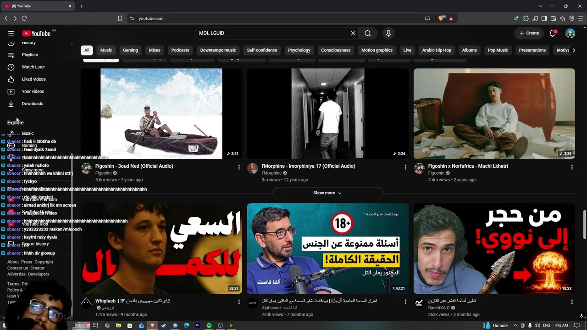Reload the page in the browser toolbar
Image resolution: width=587 pixels, height=330 pixels.
pyautogui.click(x=24, y=18)
